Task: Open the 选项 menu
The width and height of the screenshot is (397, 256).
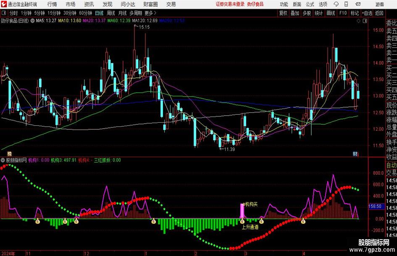Action: click(x=323, y=4)
